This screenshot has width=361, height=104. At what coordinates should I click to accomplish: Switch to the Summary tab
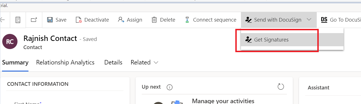tap(15, 63)
